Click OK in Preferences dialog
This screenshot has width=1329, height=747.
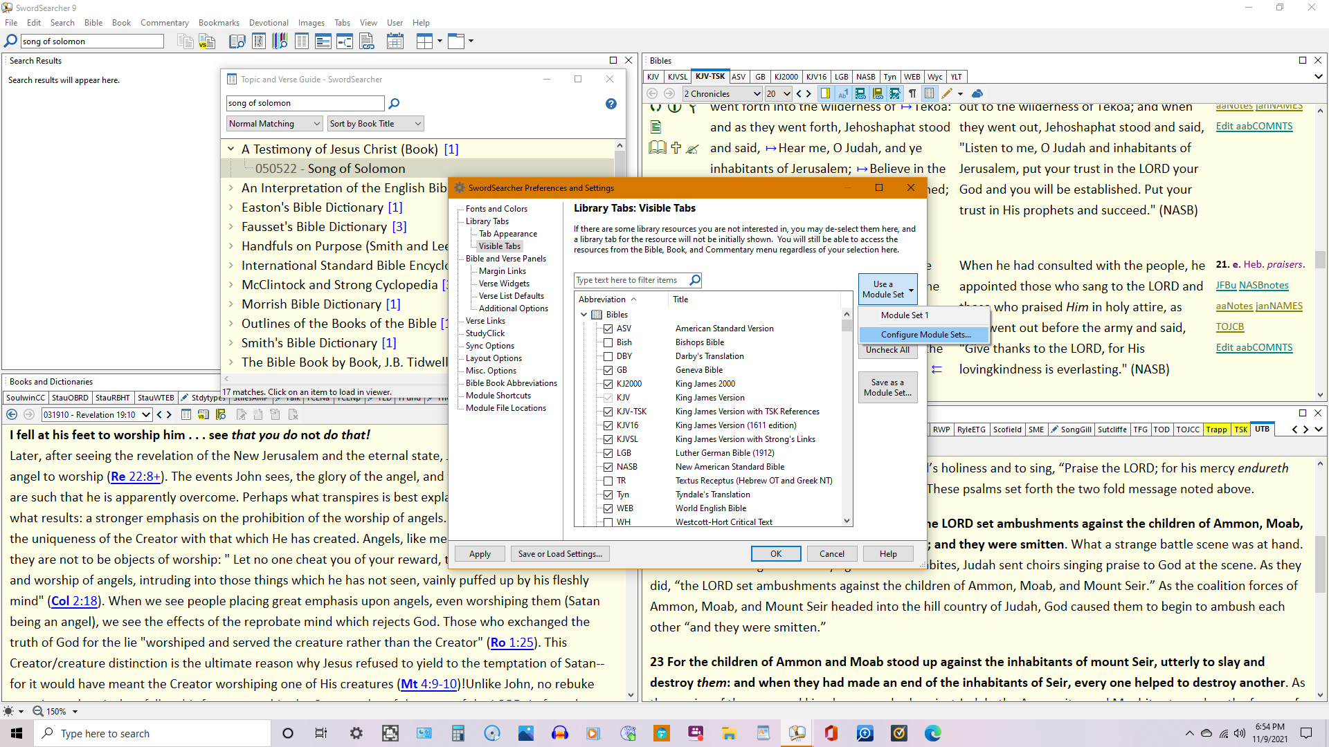pos(776,554)
